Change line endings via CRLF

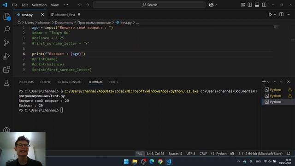click(x=203, y=154)
